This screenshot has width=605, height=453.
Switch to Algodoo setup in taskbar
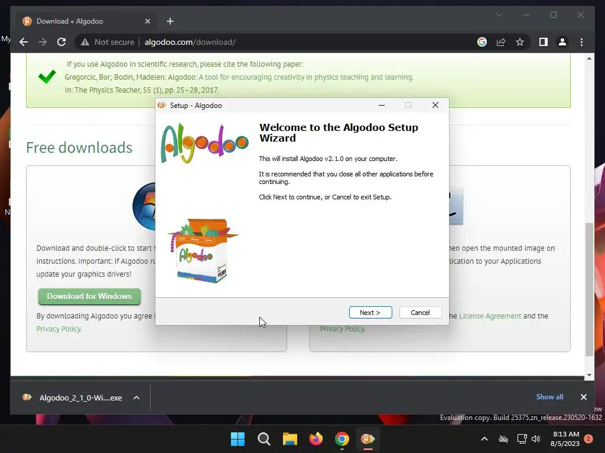(367, 439)
